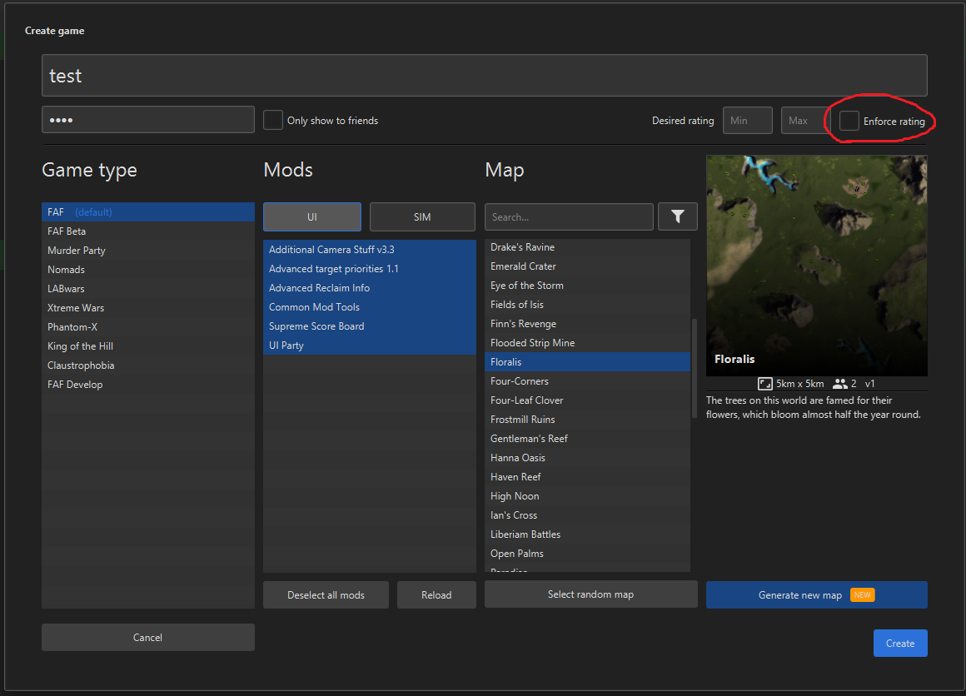The height and width of the screenshot is (696, 966).
Task: Select Four-Leaf Clover map
Action: click(587, 400)
